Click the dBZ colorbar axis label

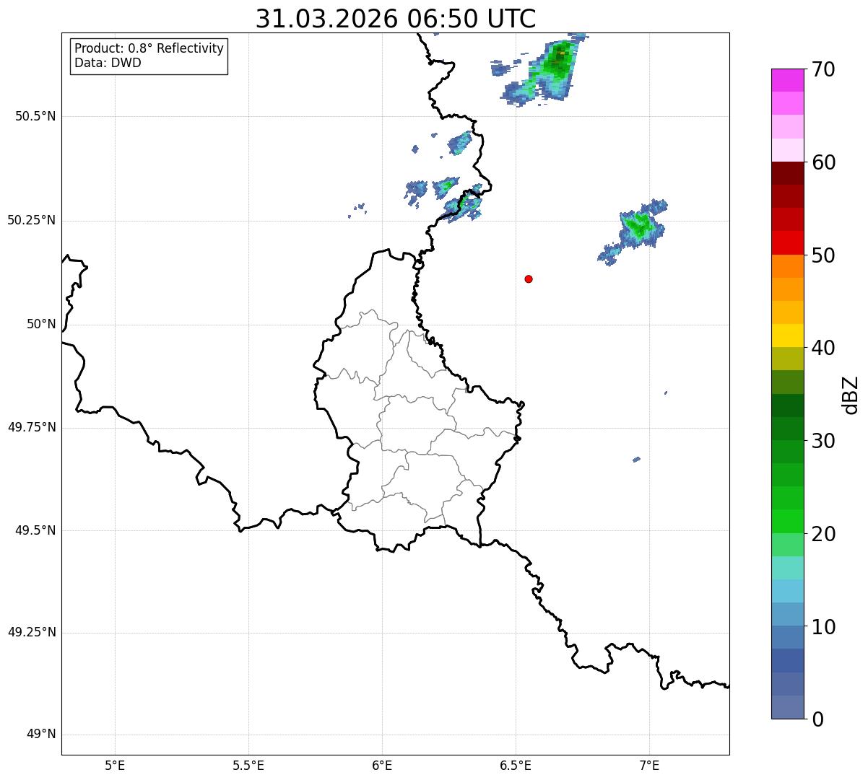click(x=851, y=395)
